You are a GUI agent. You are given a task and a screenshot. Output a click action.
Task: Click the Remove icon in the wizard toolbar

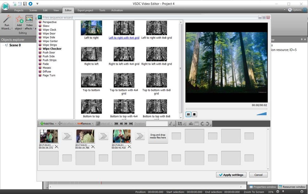(x=80, y=124)
